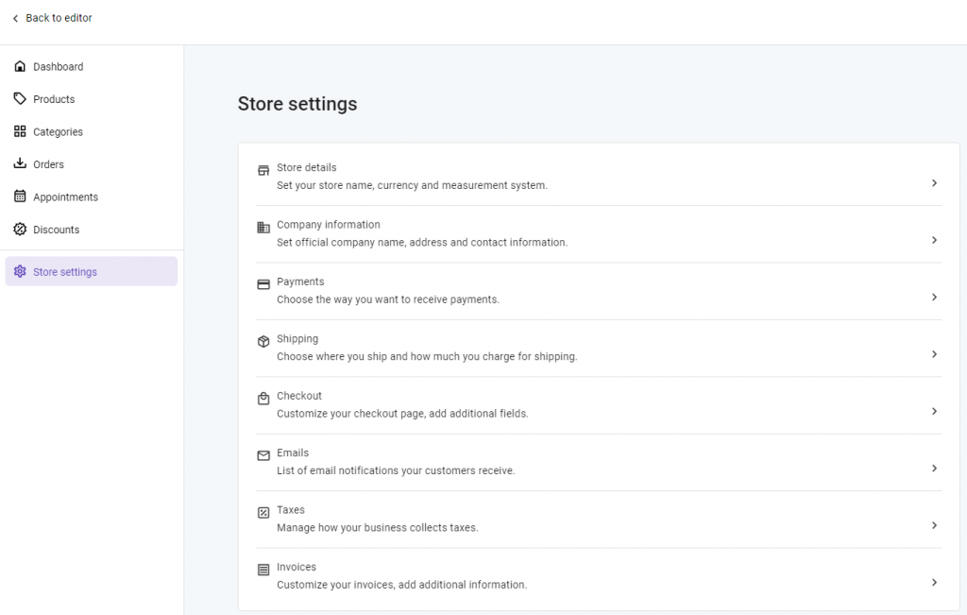Click the Products tag icon

tap(20, 98)
